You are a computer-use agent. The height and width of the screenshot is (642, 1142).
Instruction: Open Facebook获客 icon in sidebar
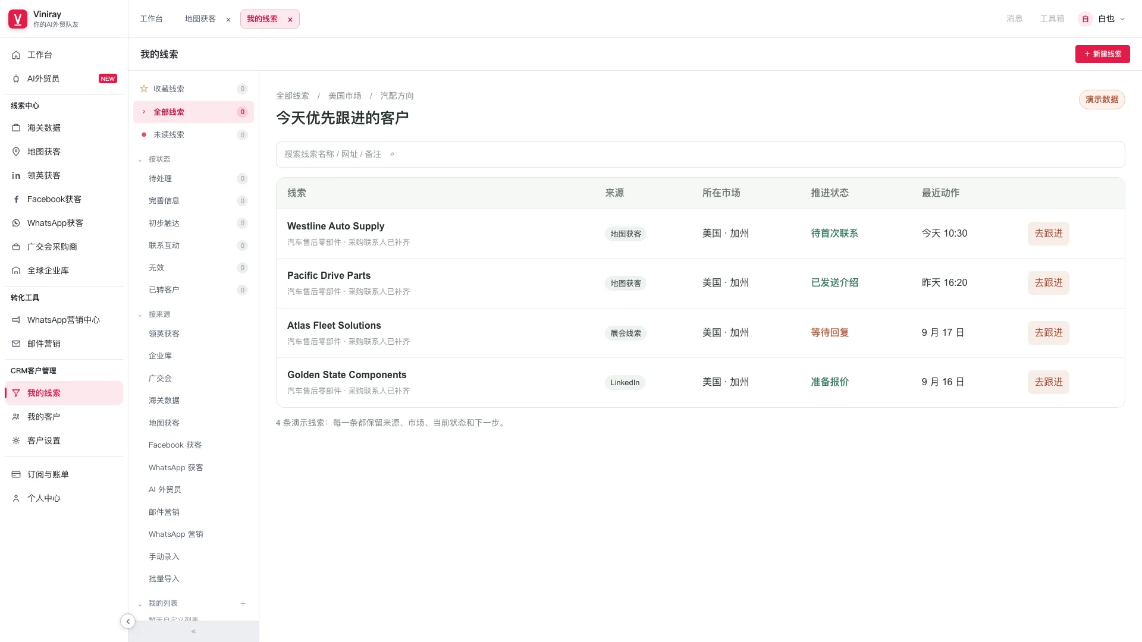[x=16, y=199]
